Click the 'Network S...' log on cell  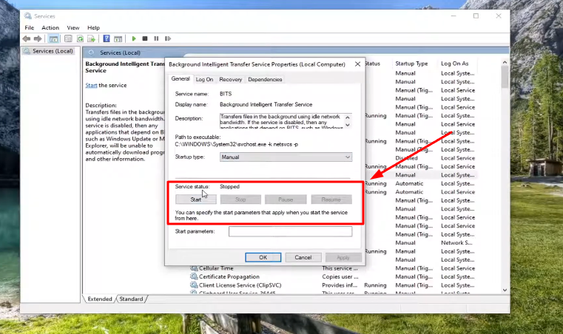pyautogui.click(x=456, y=243)
